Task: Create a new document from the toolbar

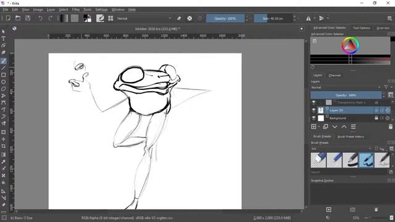Action: point(8,18)
